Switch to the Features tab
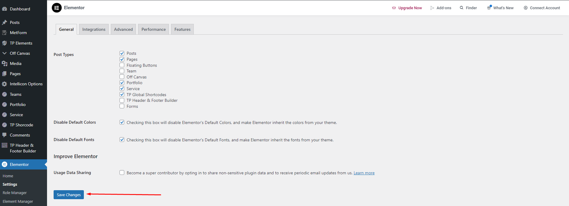This screenshot has width=569, height=206. [182, 30]
